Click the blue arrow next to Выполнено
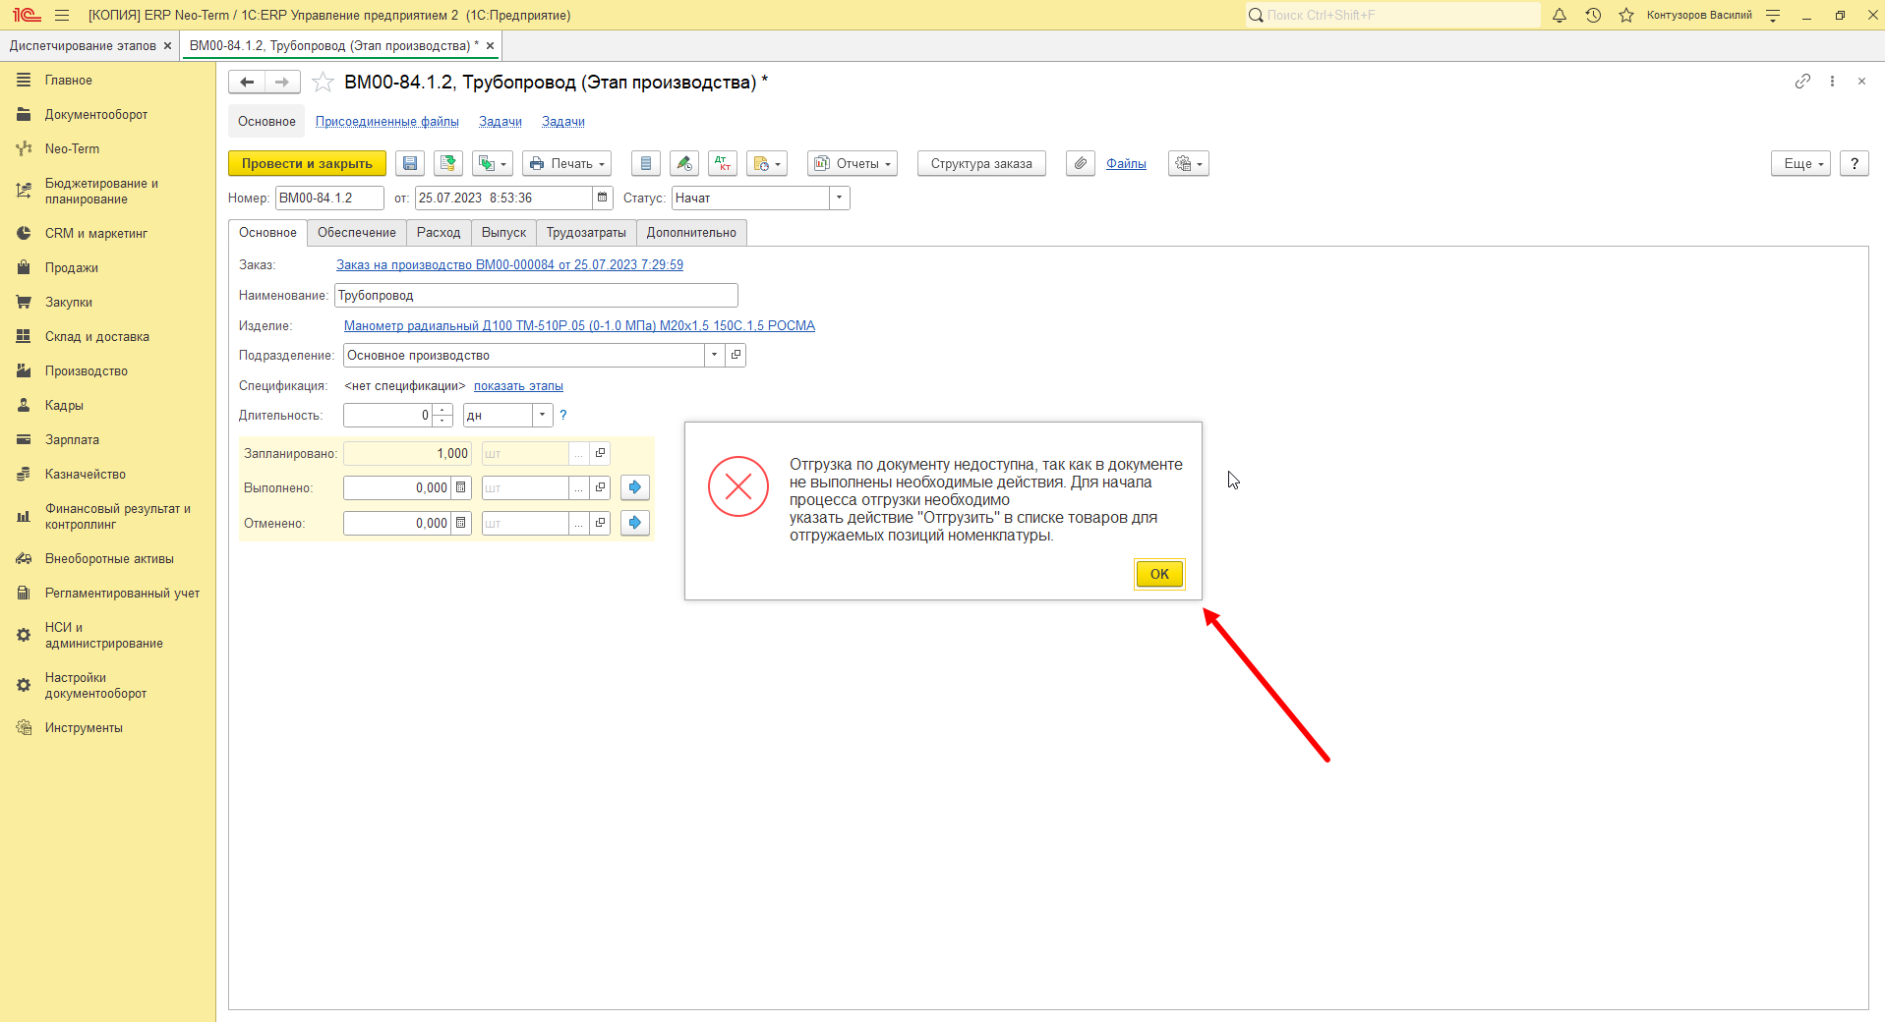1885x1022 pixels. tap(635, 487)
